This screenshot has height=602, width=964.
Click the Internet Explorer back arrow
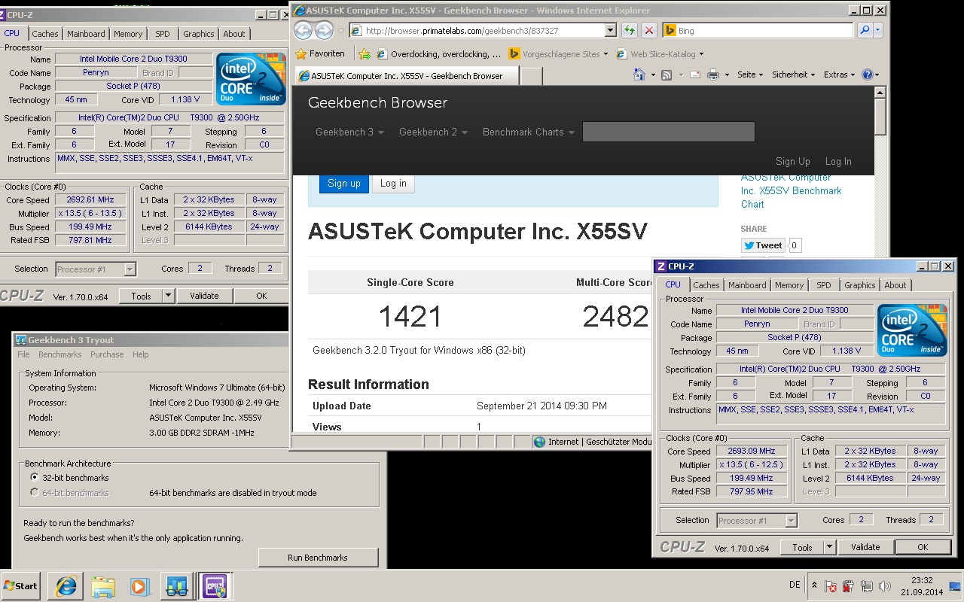303,31
